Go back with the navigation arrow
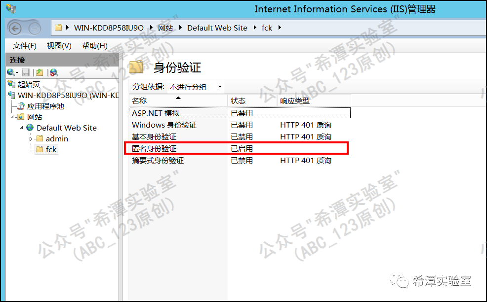 pos(15,29)
